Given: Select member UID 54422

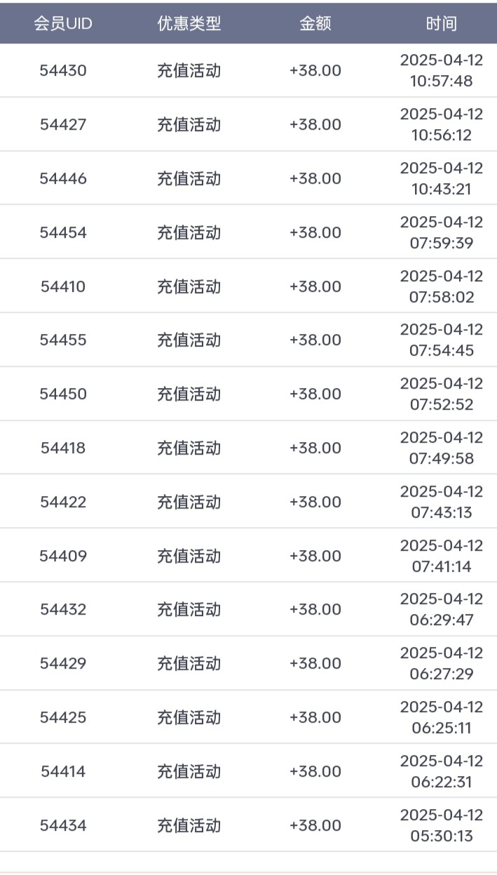Looking at the screenshot, I should coord(63,502).
